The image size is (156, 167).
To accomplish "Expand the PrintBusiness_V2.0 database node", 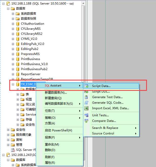I will (x=13, y=64).
